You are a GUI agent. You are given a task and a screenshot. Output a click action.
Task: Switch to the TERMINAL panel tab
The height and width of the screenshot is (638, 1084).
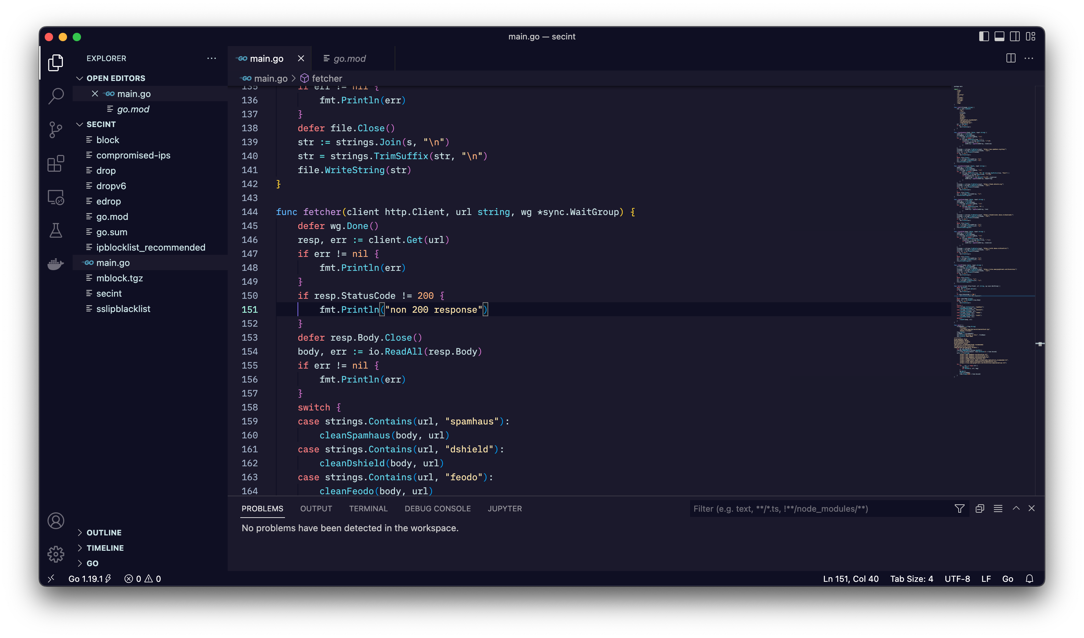(368, 509)
